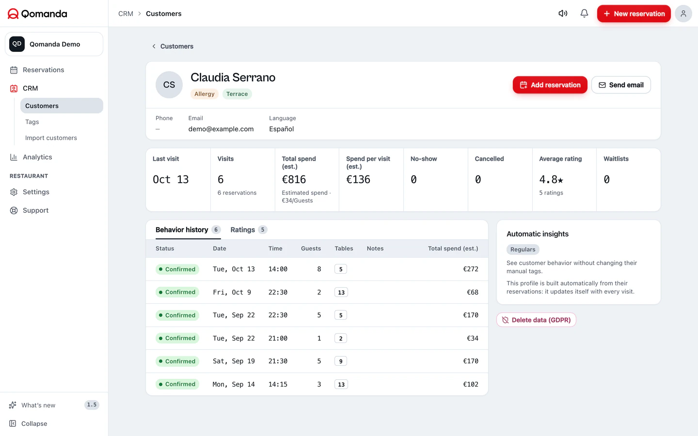The height and width of the screenshot is (436, 698).
Task: Click the Terrace tag
Action: point(237,94)
